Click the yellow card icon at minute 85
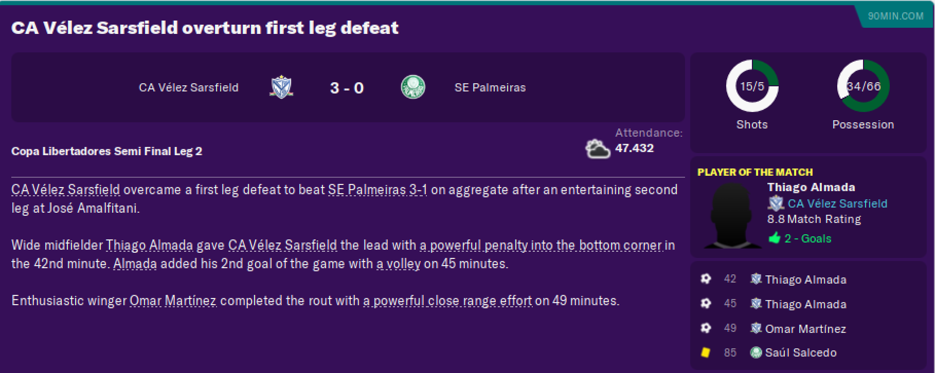 pos(706,352)
